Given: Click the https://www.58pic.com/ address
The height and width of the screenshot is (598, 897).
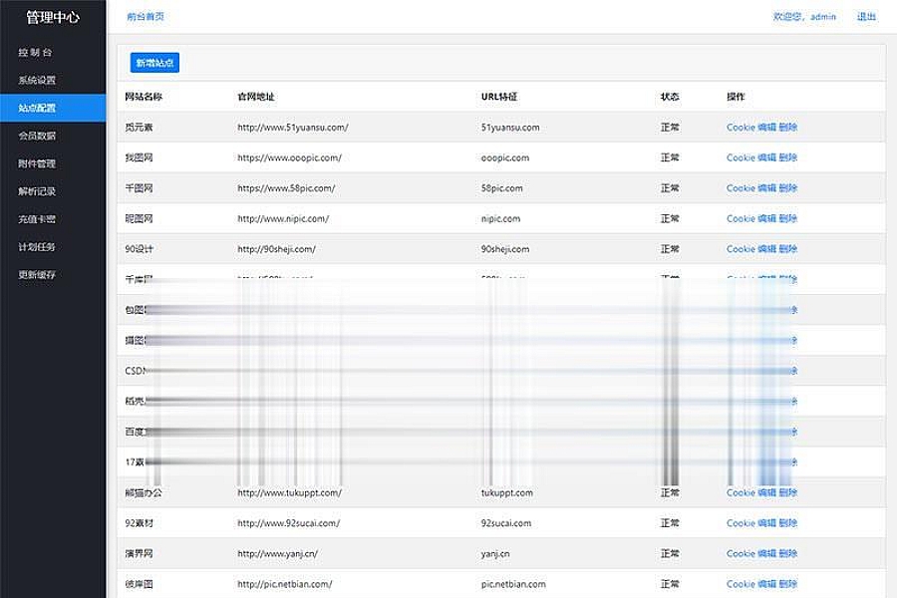Looking at the screenshot, I should pos(286,187).
